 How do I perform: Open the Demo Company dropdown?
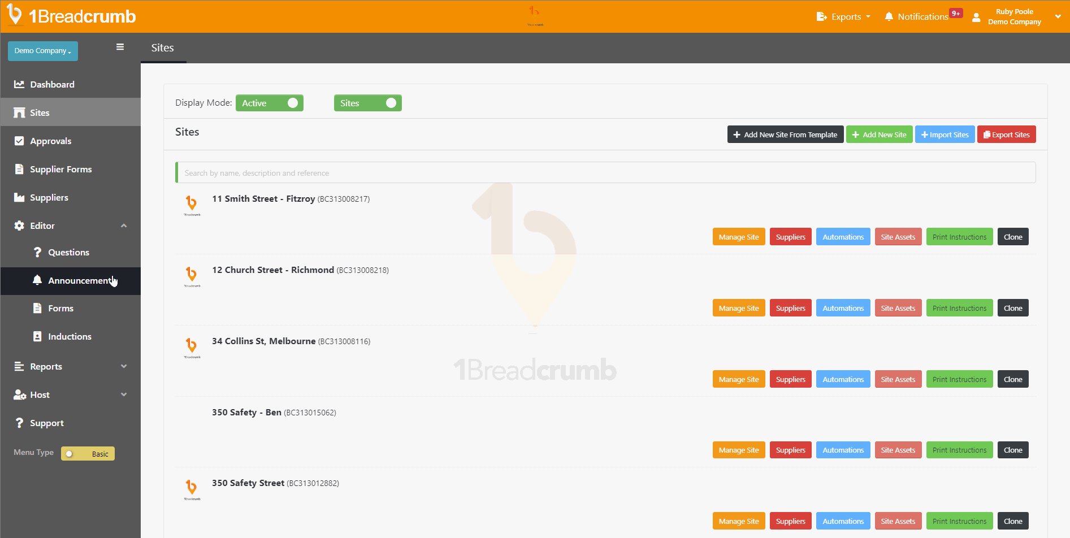tap(43, 51)
